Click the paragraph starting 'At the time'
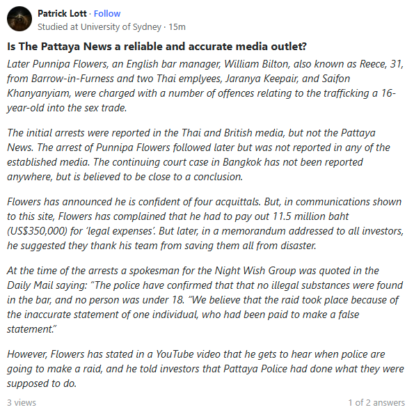The height and width of the screenshot is (412, 414). click(205, 300)
